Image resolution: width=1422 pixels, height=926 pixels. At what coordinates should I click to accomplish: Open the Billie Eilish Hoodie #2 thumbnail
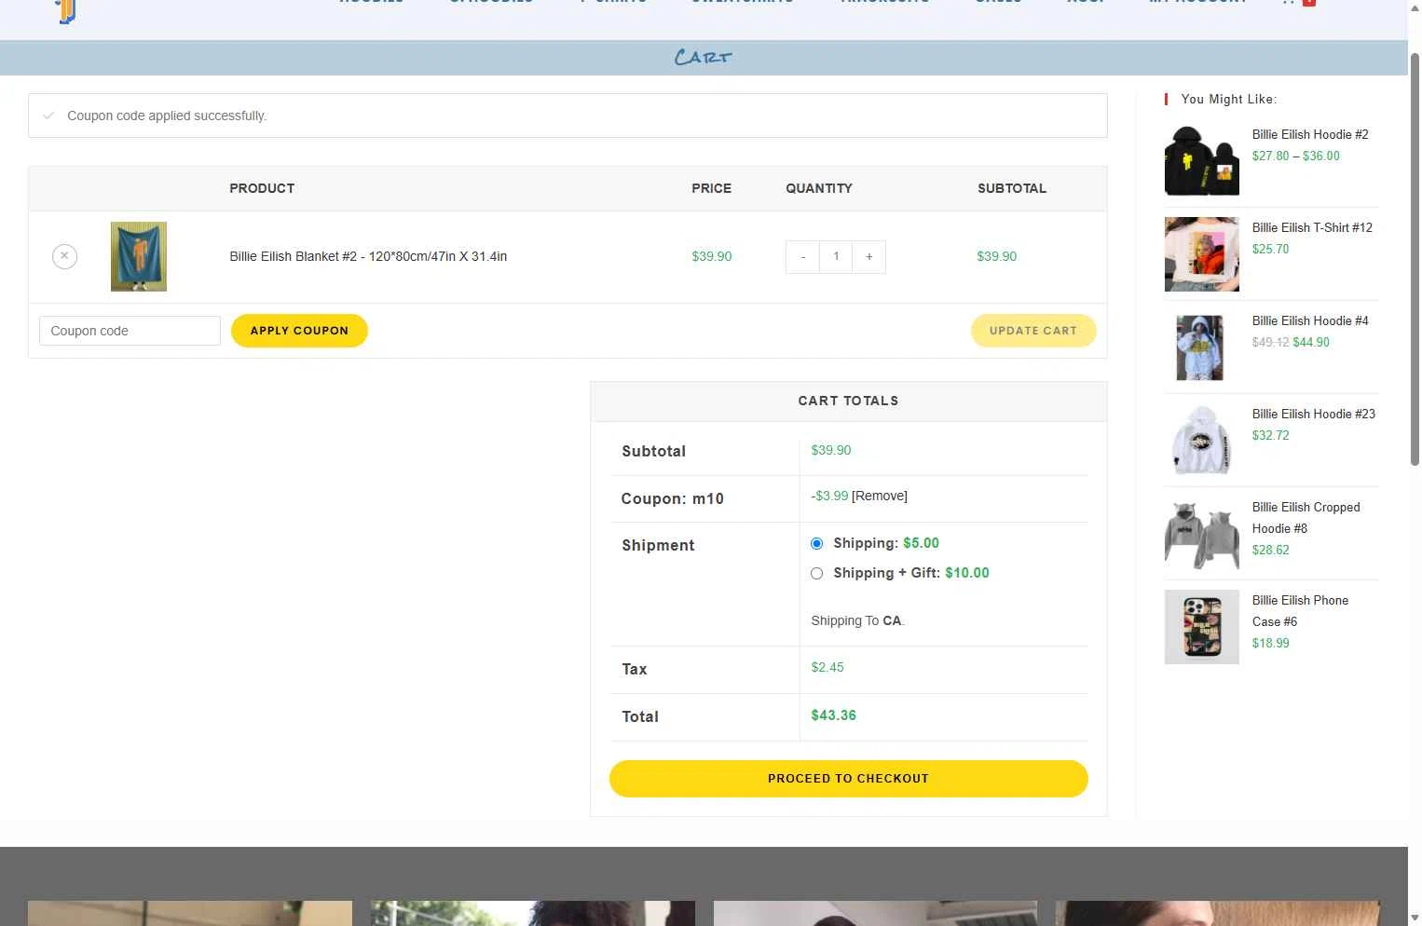[x=1202, y=161]
